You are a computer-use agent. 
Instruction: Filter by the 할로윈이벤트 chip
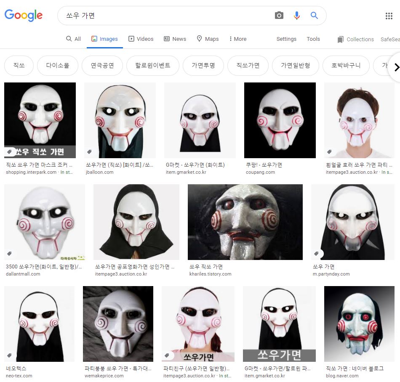tap(153, 66)
